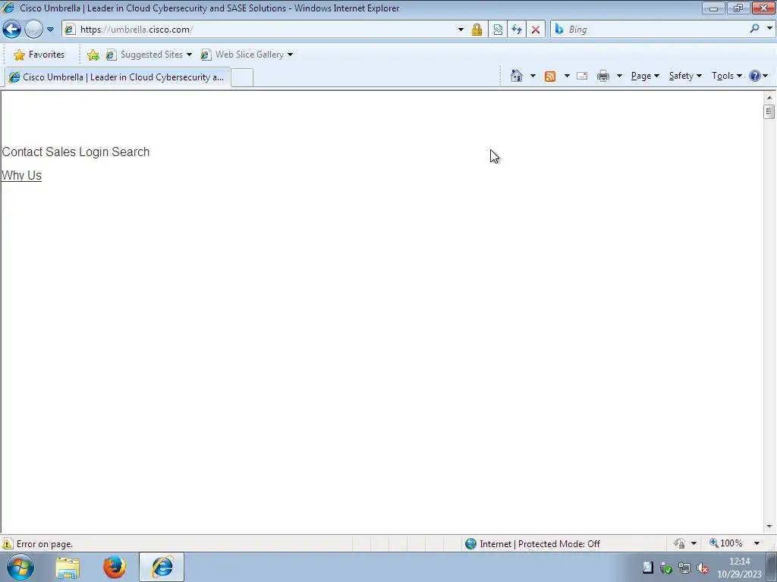
Task: Open Windows Explorer from taskbar
Action: click(x=68, y=568)
